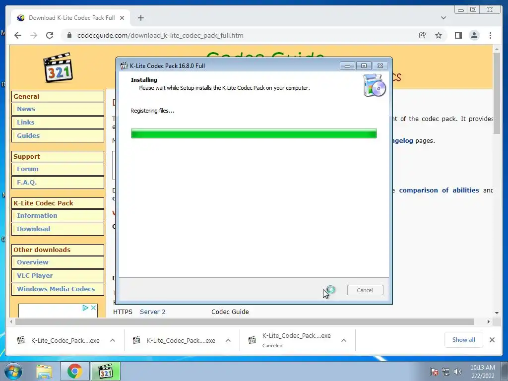Click the second K-Lite_Codec_Pack download file icon
This screenshot has height=381, width=508.
click(136, 340)
